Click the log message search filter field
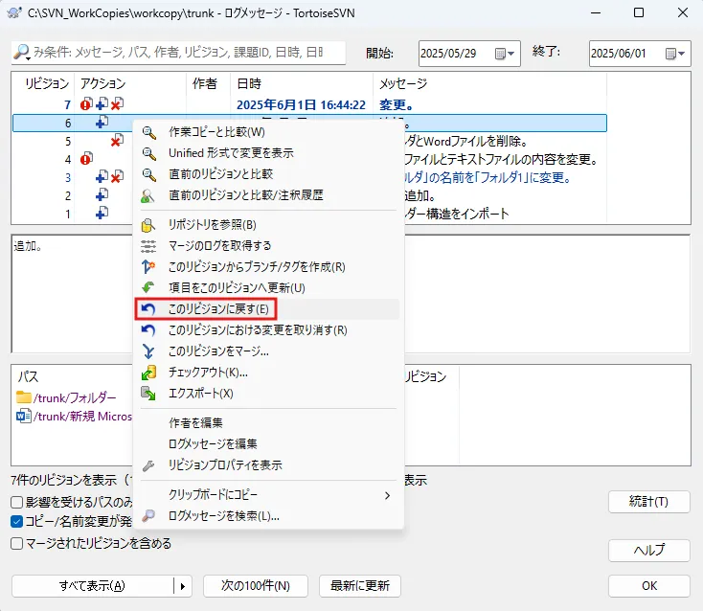703x611 pixels. coord(178,53)
